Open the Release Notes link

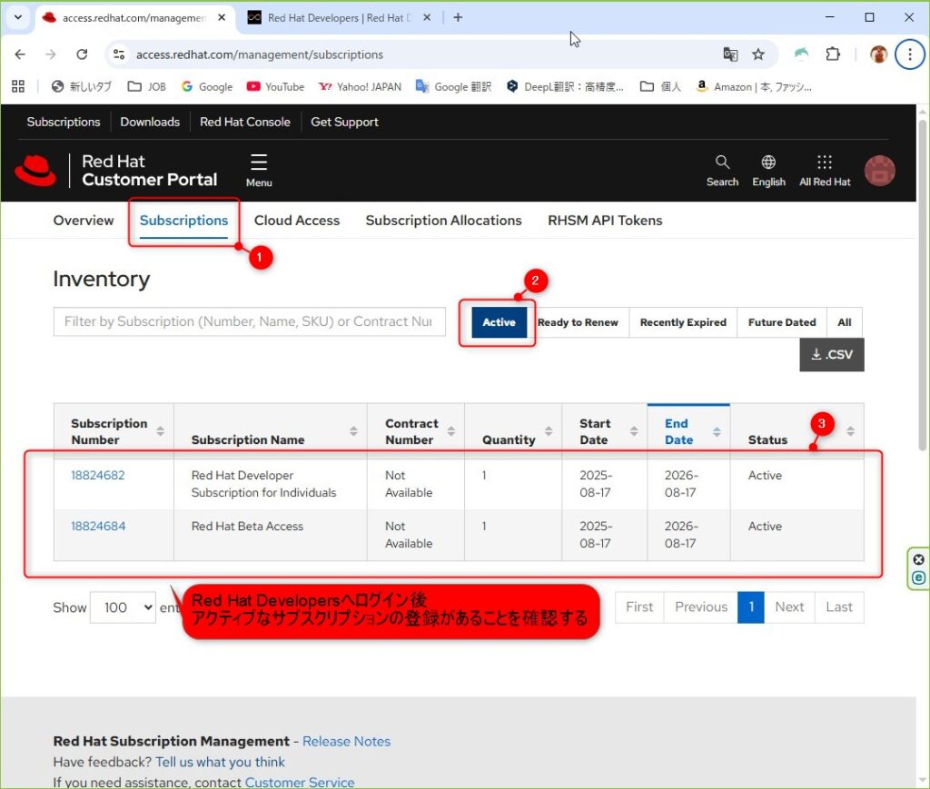point(346,742)
